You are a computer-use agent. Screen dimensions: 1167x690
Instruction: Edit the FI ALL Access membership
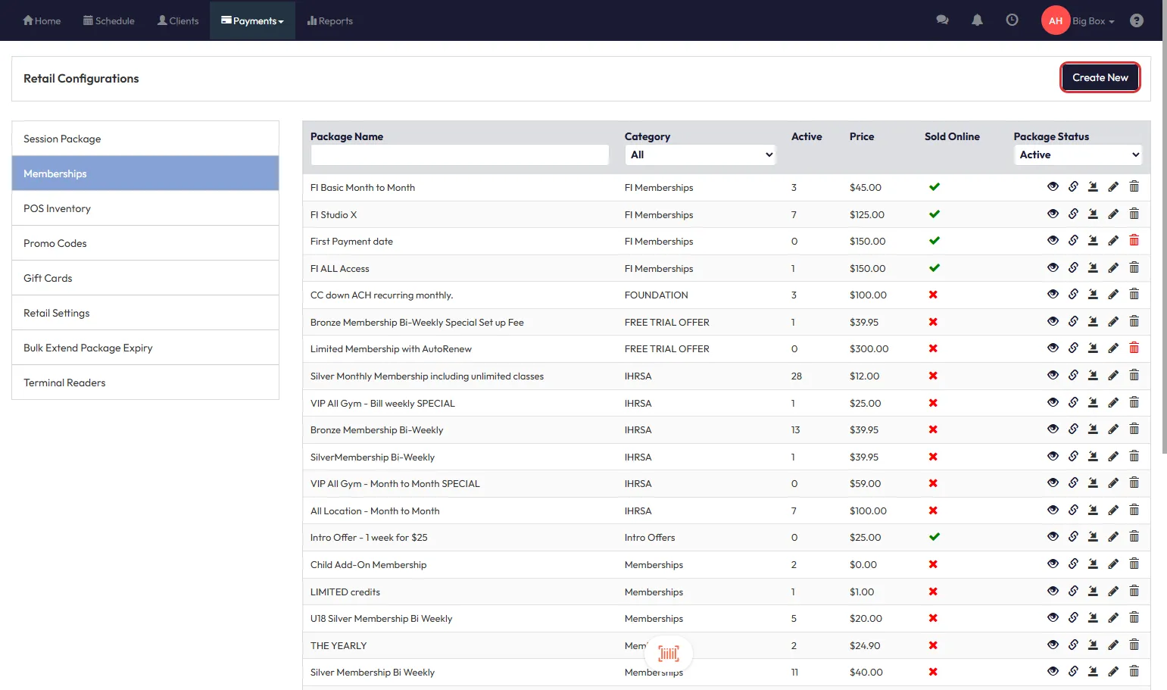point(1113,268)
